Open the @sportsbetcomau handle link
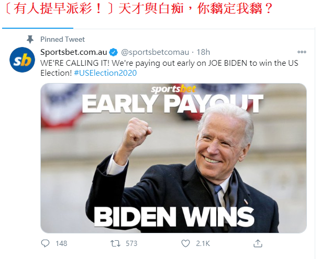The image size is (332, 259). pyautogui.click(x=155, y=52)
